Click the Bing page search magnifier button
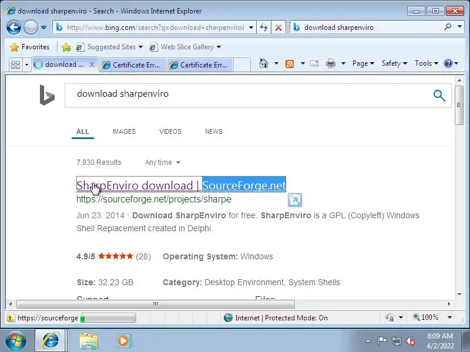 [x=439, y=96]
